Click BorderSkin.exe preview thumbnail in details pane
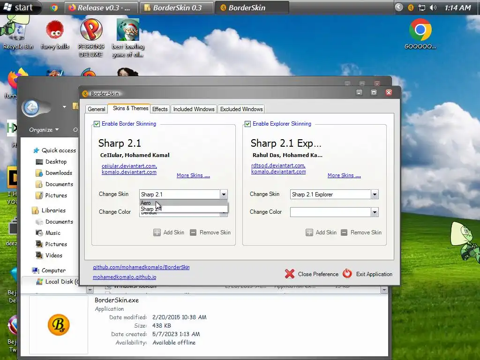Screen dimensions: 480x360 pyautogui.click(x=59, y=324)
